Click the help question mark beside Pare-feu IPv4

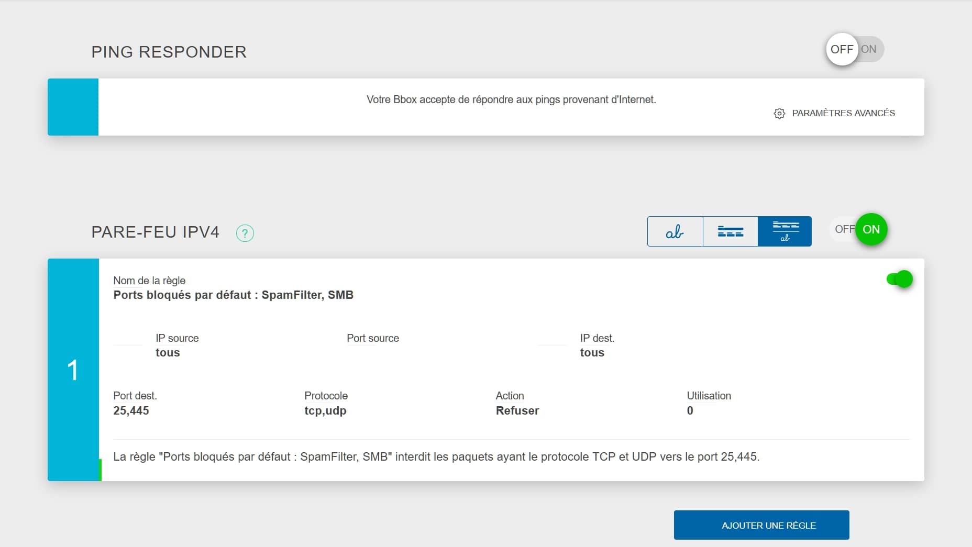pyautogui.click(x=245, y=233)
